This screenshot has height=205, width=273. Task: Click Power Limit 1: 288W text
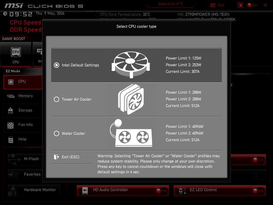(x=183, y=92)
